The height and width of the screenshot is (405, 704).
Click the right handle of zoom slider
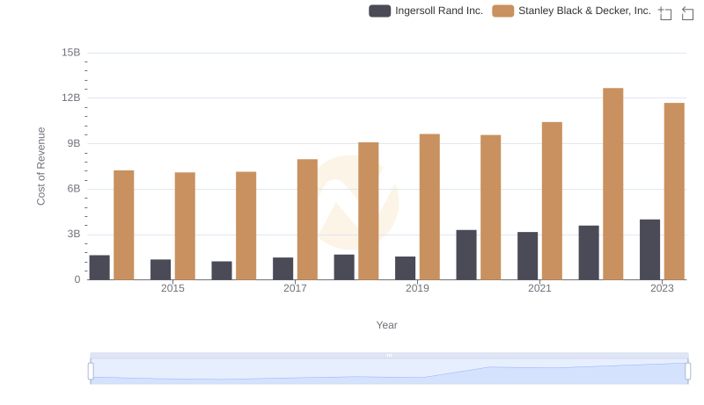point(687,372)
